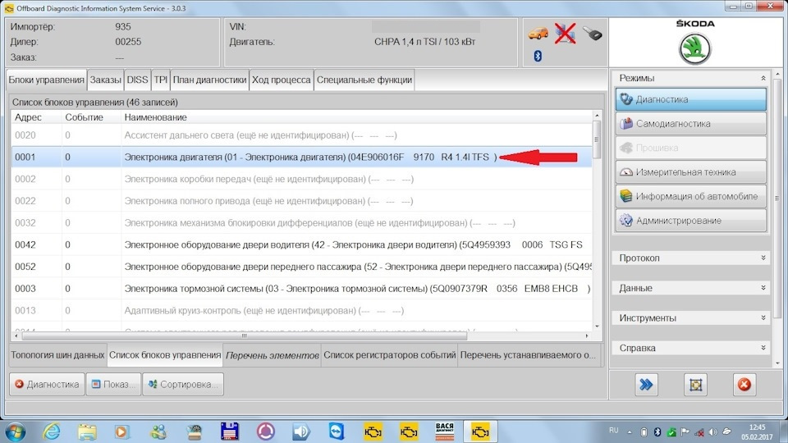This screenshot has height=443, width=788.
Task: Click the list's vertical scrollbar down arrow
Action: pyautogui.click(x=597, y=326)
